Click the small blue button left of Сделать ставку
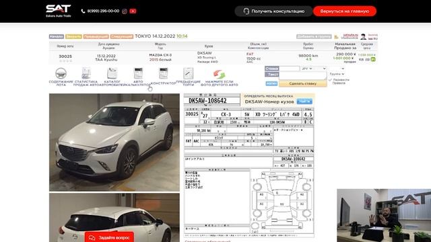431x242 pixels. 271,83
